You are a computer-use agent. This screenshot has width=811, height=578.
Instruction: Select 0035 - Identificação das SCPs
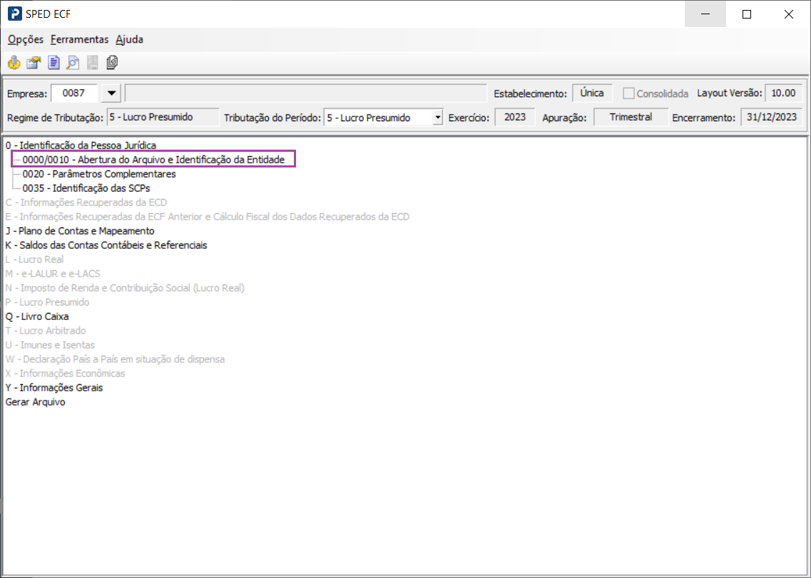pos(86,188)
